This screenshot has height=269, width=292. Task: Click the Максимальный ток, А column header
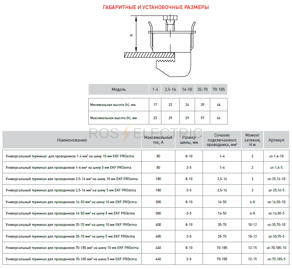tap(158, 140)
